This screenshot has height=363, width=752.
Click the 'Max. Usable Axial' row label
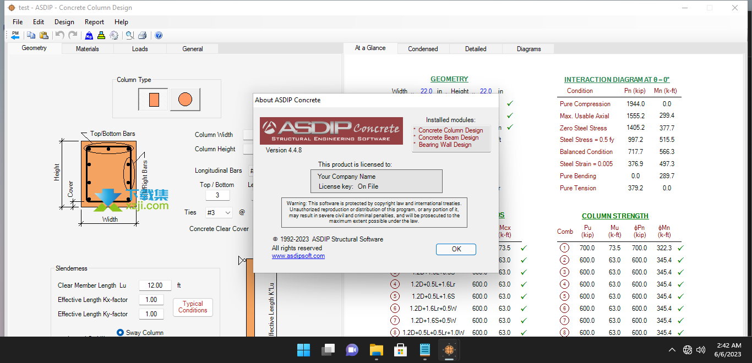(x=585, y=116)
